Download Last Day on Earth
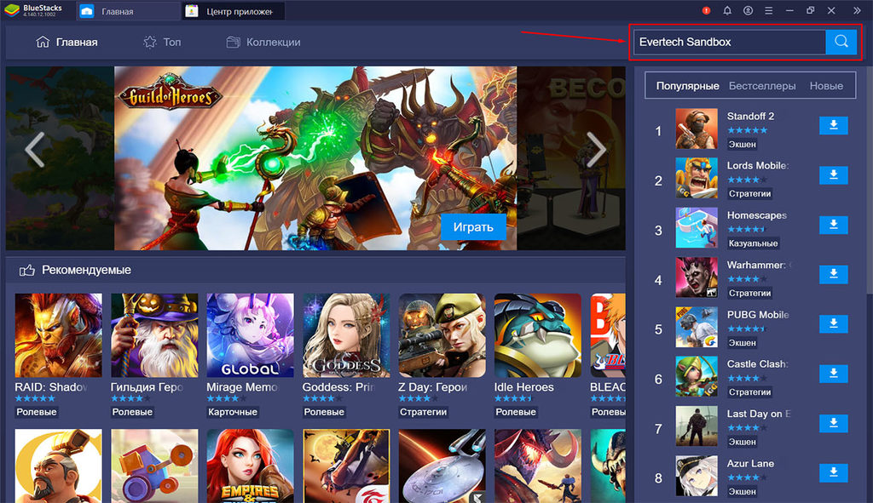The image size is (873, 503). point(834,423)
